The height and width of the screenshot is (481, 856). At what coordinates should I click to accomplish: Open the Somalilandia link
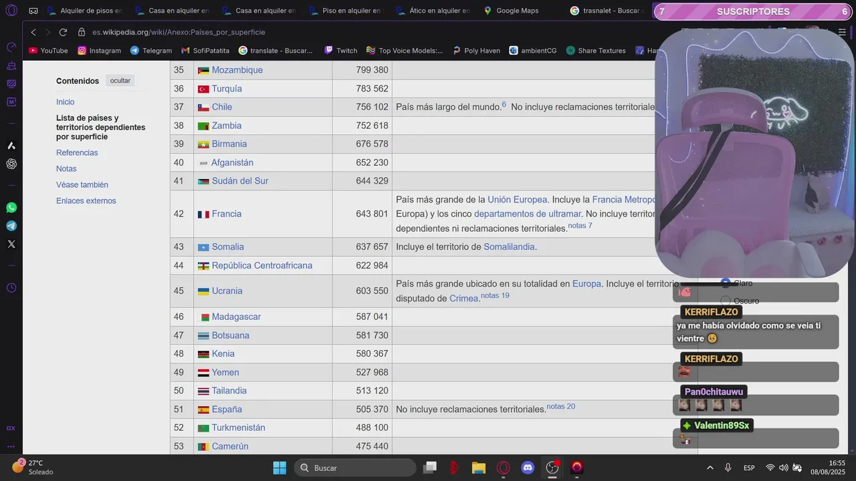tap(509, 247)
